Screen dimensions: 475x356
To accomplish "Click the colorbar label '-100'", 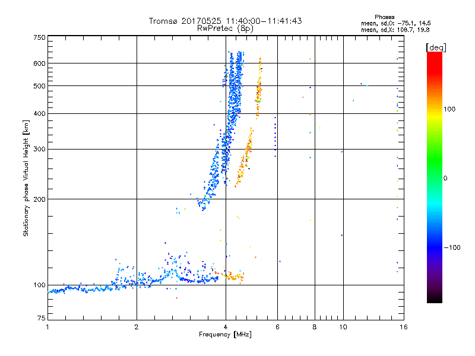I will click(x=452, y=247).
